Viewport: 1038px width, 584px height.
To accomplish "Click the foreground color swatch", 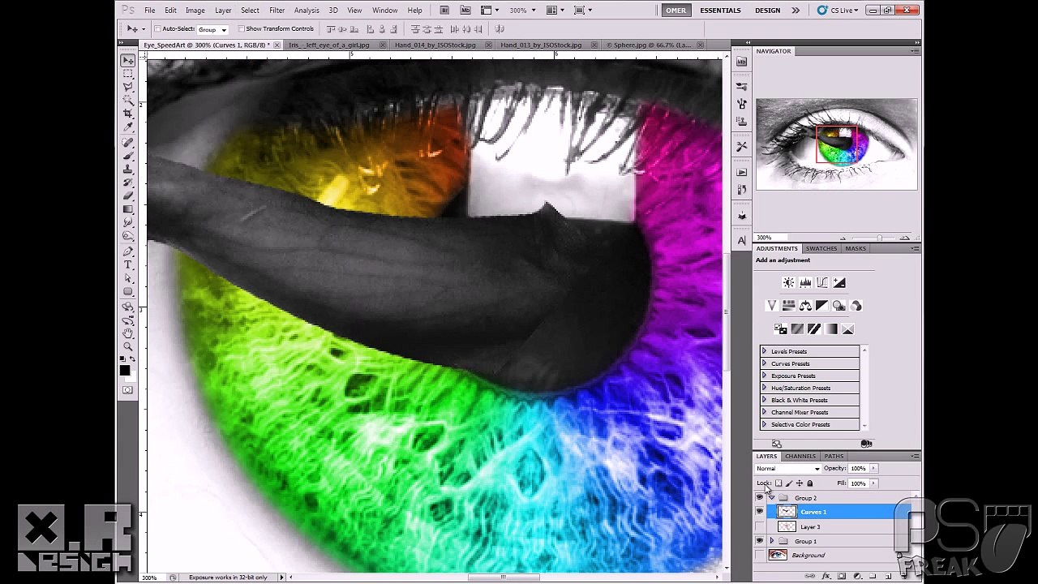I will [125, 370].
